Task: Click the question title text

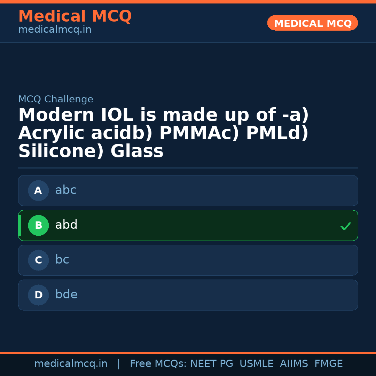Action: click(164, 132)
